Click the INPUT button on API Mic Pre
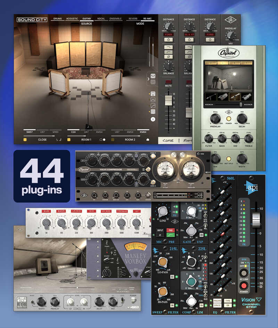 [160, 230]
